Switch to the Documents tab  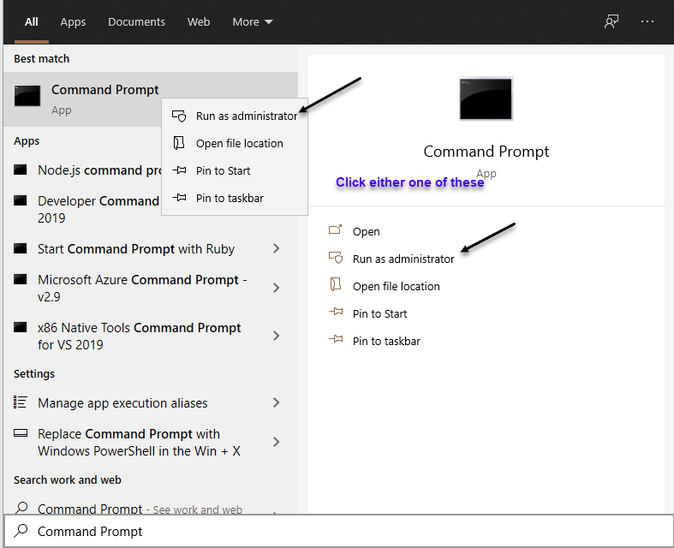point(136,22)
